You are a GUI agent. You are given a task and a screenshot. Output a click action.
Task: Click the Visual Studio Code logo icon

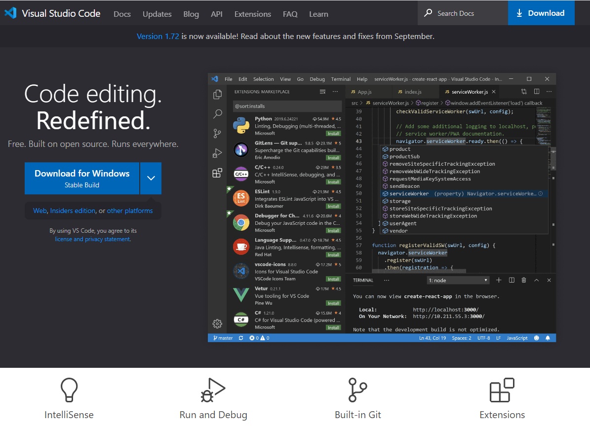[10, 13]
